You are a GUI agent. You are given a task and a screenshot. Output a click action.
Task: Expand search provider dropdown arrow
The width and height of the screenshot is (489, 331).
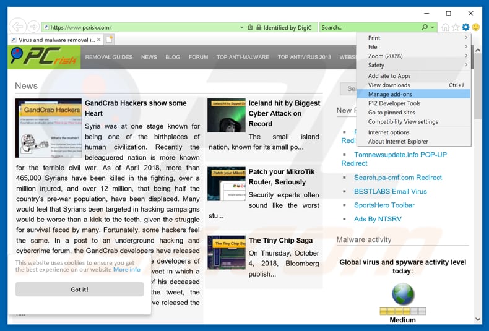click(x=433, y=27)
